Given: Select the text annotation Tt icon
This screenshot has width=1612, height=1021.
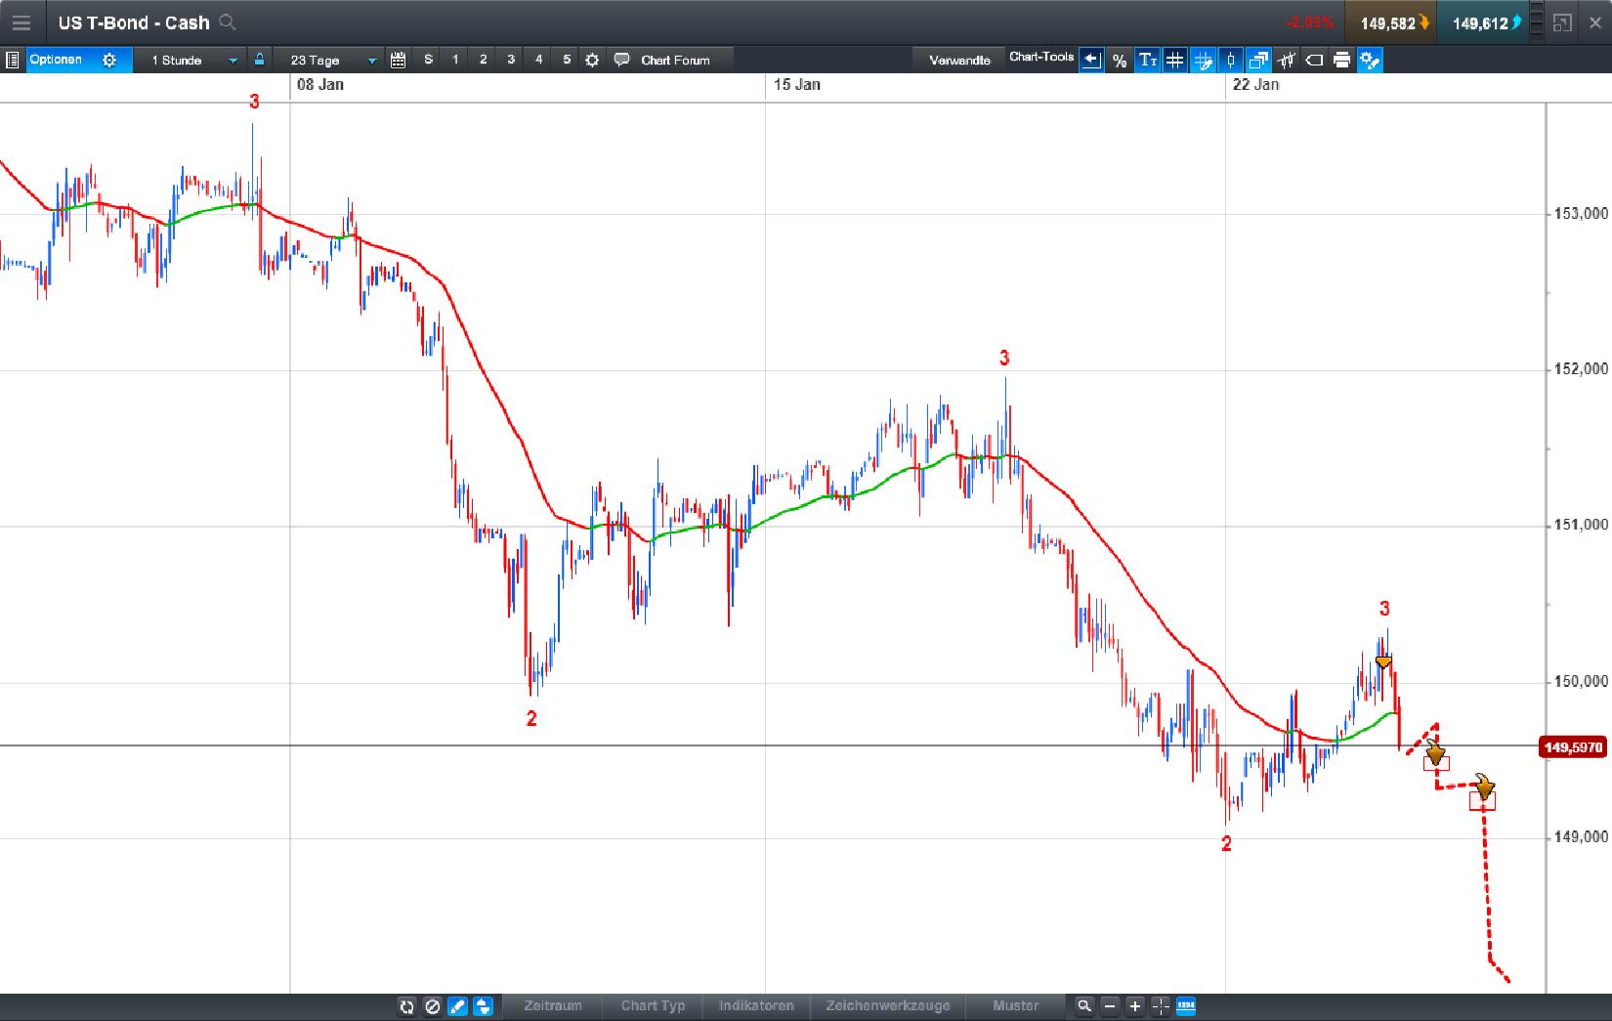Looking at the screenshot, I should 1149,60.
